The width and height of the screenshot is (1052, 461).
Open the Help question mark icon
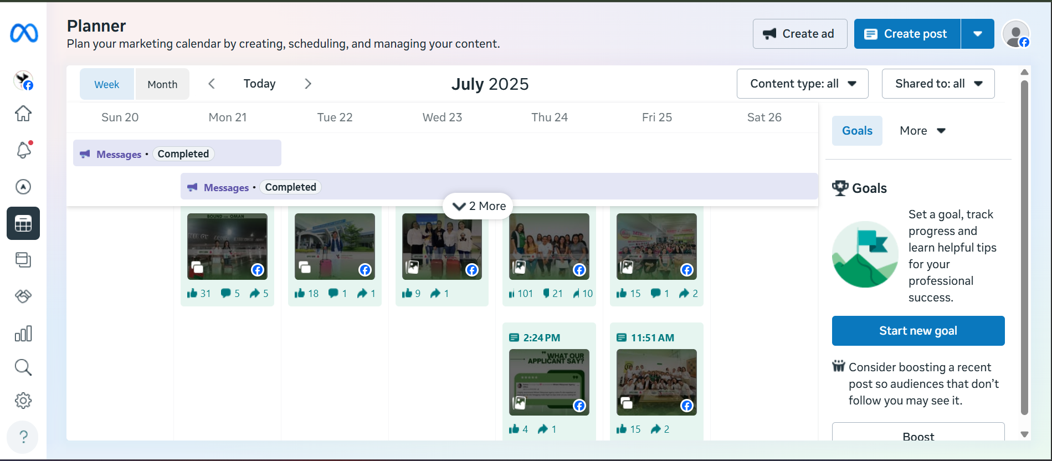tap(23, 437)
